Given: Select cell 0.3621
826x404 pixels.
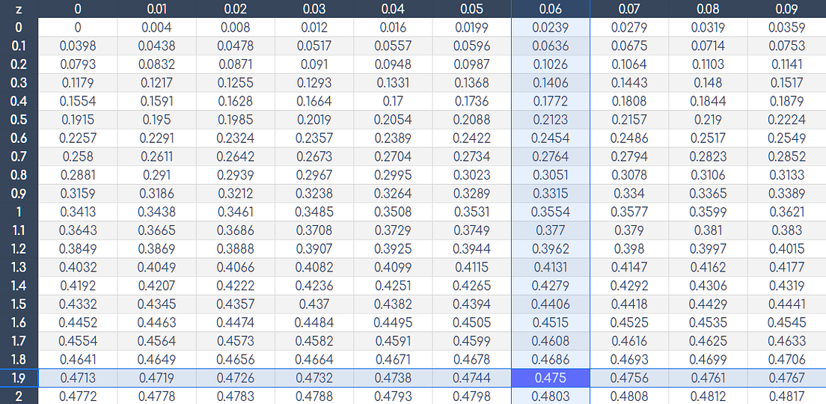Looking at the screenshot, I should 787,212.
